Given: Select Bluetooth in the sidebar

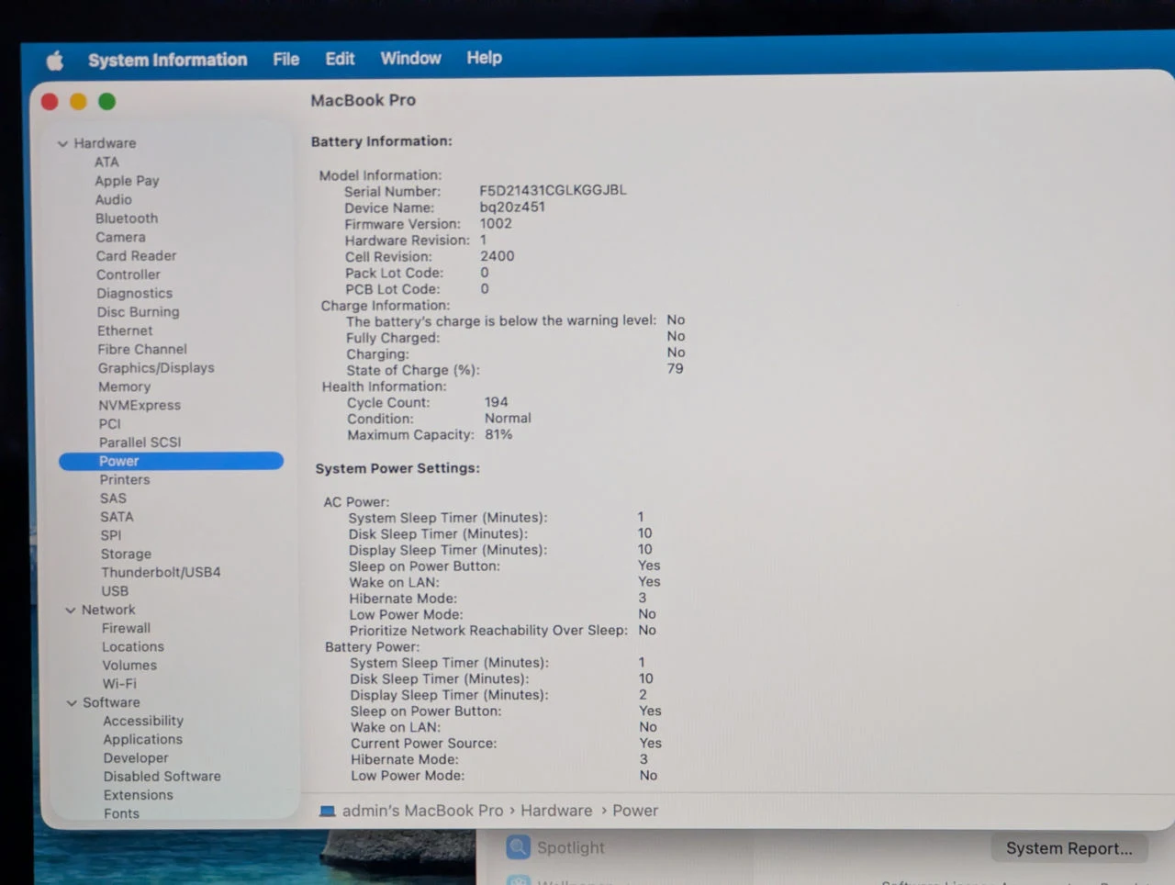Looking at the screenshot, I should point(127,218).
